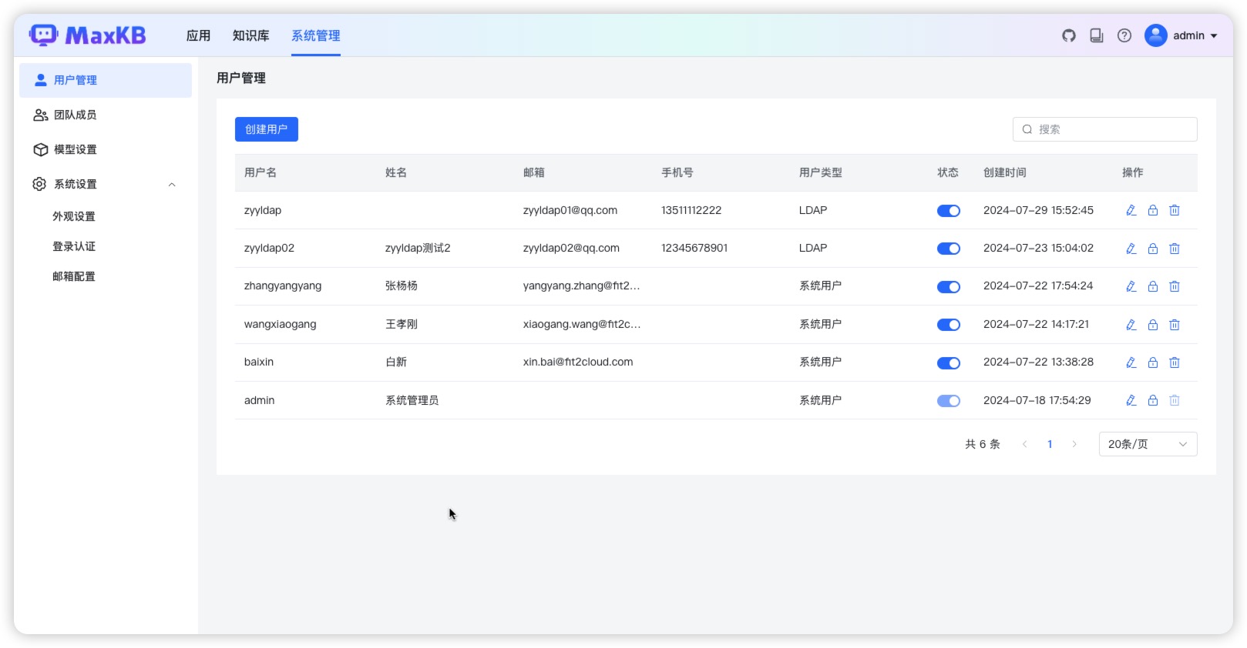Edit the baixin user
Screen dimensions: 1247x648
click(x=1131, y=362)
